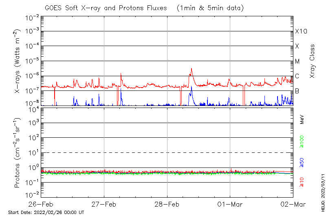This screenshot has width=326, height=216.
Task: Click the C class label on right axis
Action: [297, 76]
